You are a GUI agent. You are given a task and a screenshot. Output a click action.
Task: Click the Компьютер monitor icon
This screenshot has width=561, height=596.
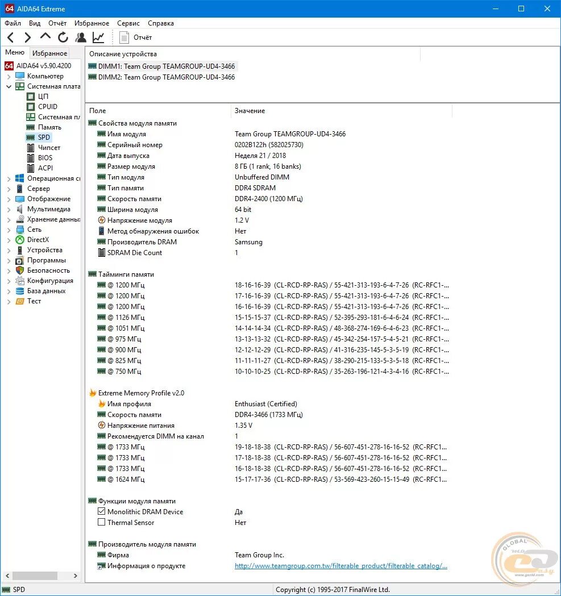[20, 76]
